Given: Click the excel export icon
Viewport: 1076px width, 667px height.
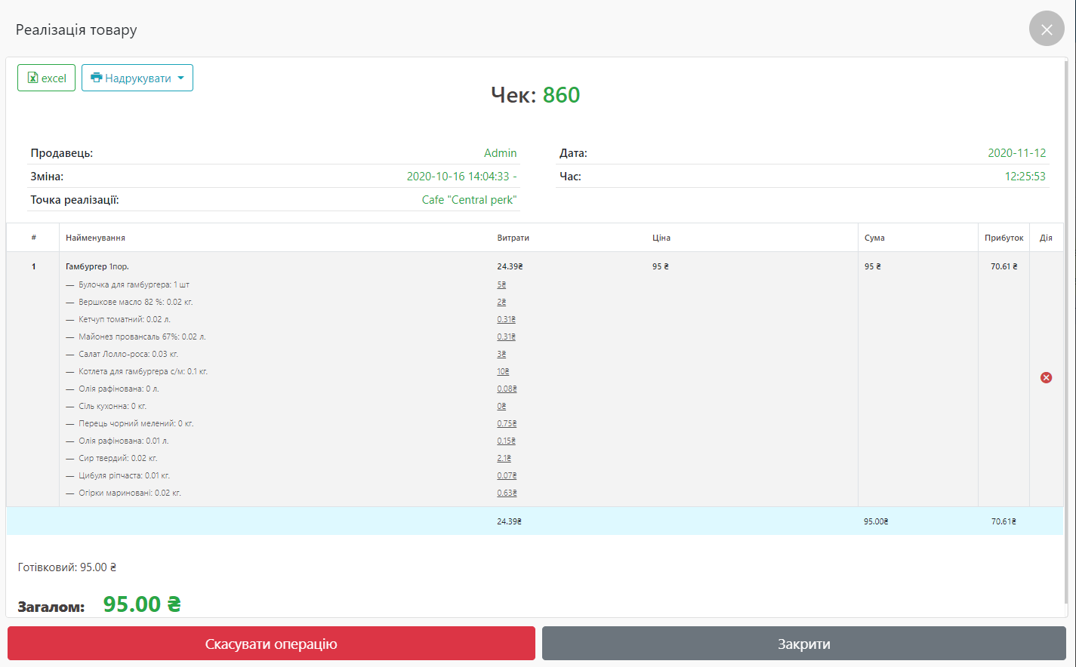Looking at the screenshot, I should coord(32,78).
